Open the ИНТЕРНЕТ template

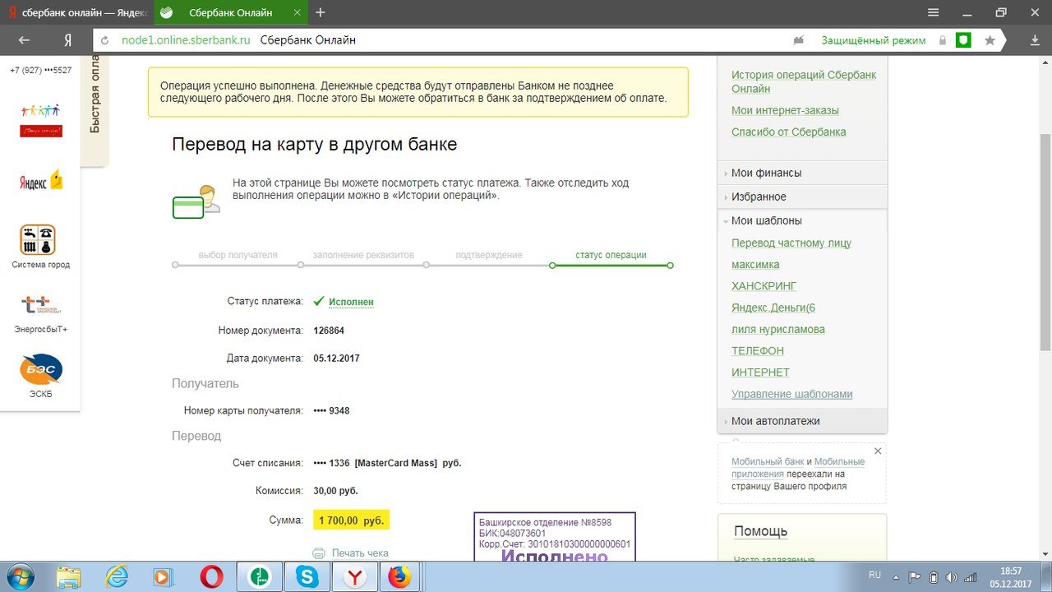(760, 372)
